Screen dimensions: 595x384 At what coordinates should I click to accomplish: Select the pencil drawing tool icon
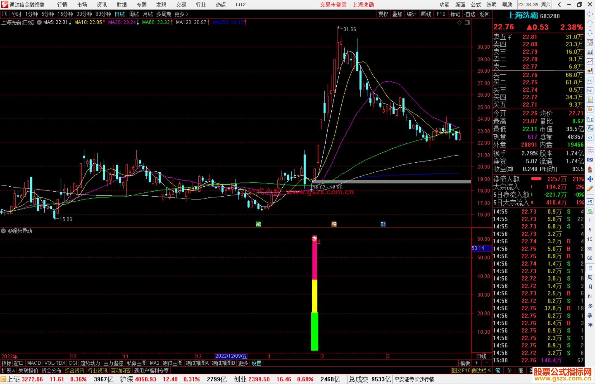click(x=590, y=189)
